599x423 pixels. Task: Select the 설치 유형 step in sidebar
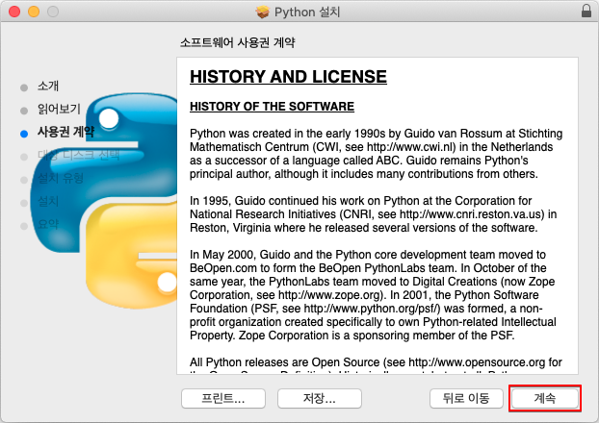[61, 178]
